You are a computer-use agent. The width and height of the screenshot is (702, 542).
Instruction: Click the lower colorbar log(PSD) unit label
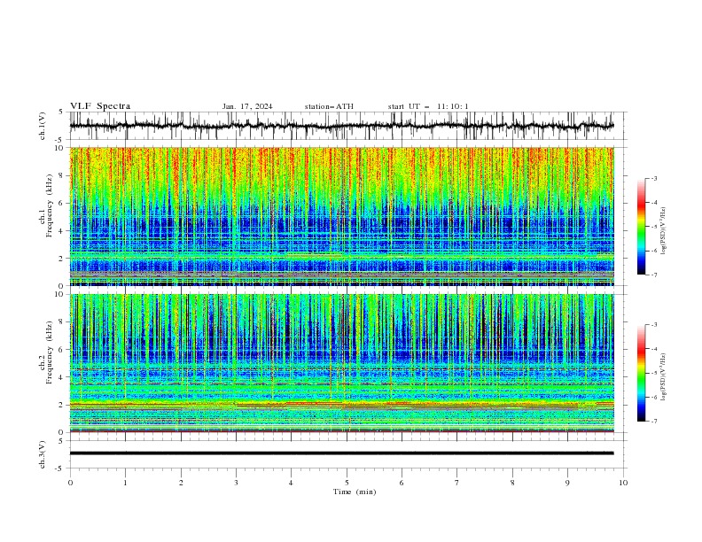665,376
